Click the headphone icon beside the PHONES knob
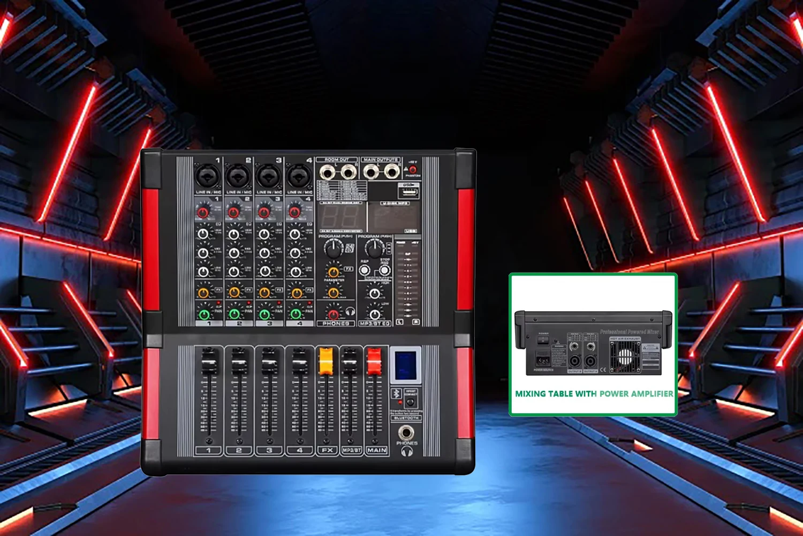 point(351,312)
